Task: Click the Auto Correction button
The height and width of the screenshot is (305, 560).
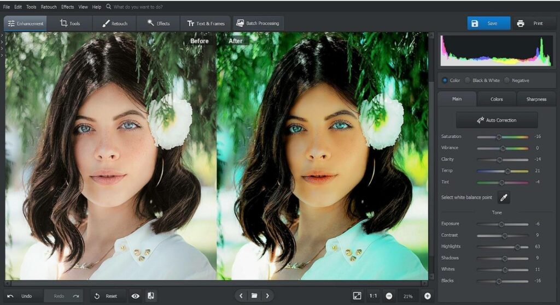Action: tap(497, 120)
